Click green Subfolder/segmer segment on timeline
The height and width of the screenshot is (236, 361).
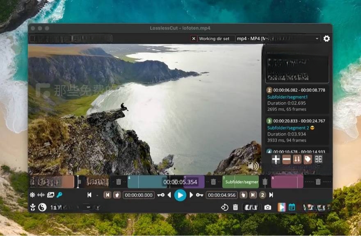coord(240,182)
